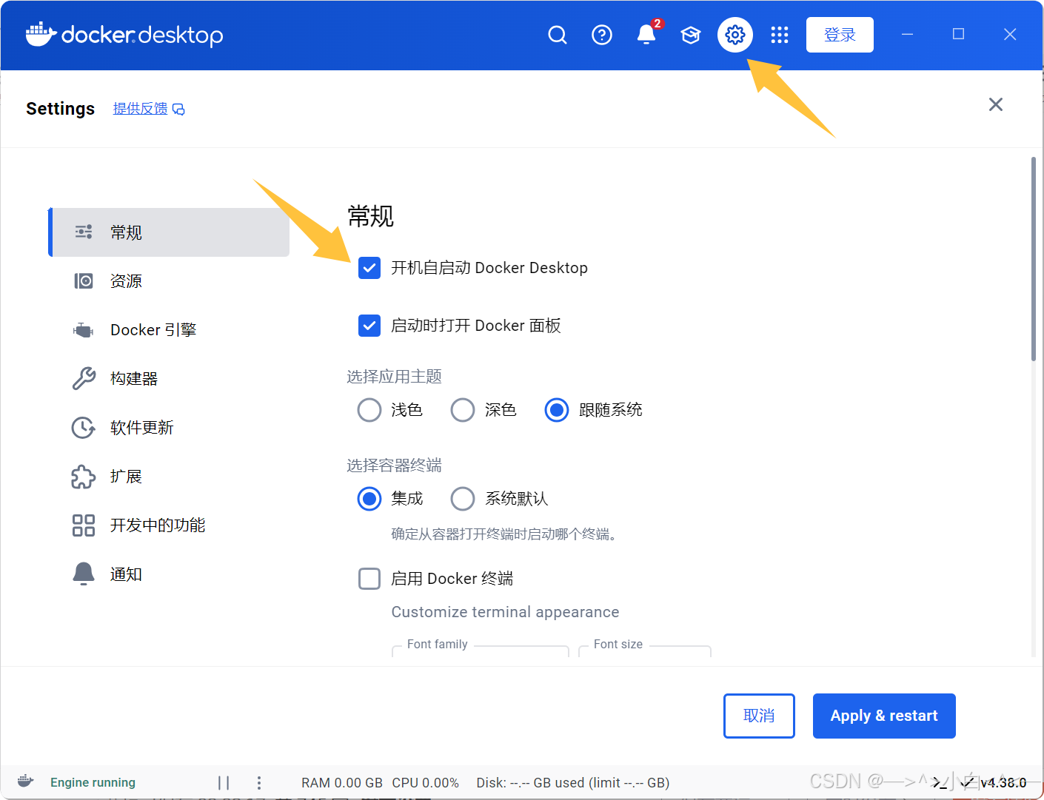This screenshot has width=1044, height=800.
Task: Minimize the Docker Desktop window
Action: (907, 35)
